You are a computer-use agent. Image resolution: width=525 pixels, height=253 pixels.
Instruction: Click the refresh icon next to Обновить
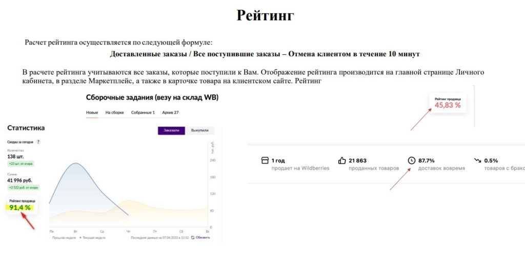click(x=193, y=238)
